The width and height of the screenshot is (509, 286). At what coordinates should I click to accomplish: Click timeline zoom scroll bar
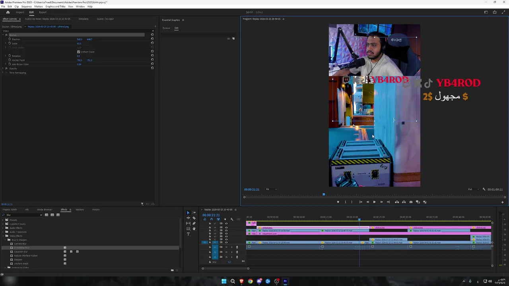coord(225,269)
